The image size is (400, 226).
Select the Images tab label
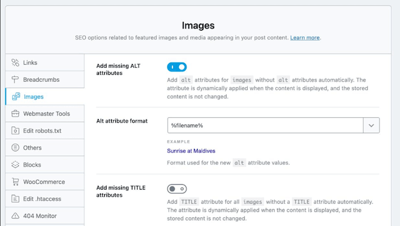click(34, 97)
